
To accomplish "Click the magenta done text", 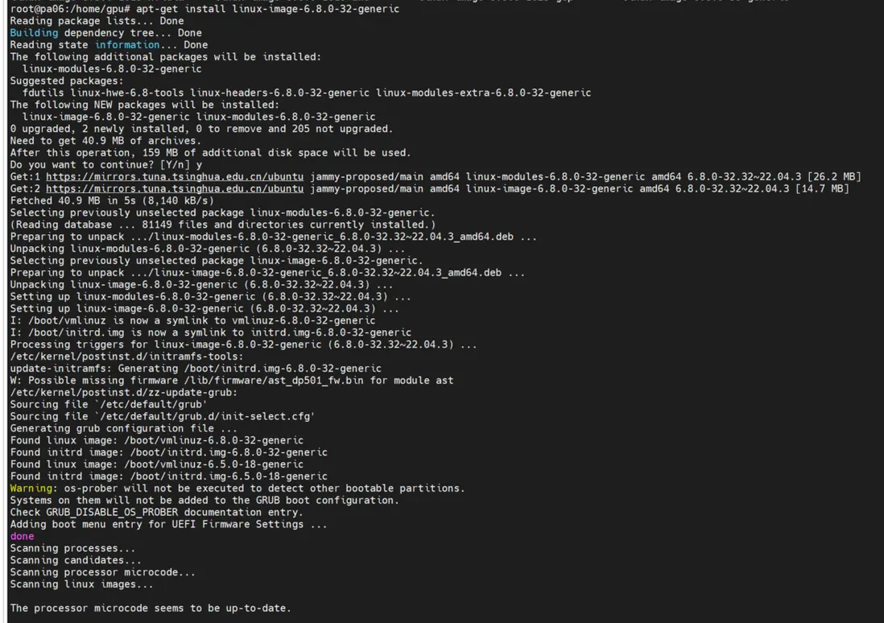I will pos(22,536).
